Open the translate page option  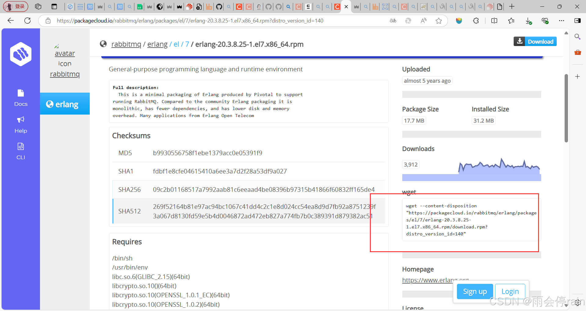tap(393, 21)
